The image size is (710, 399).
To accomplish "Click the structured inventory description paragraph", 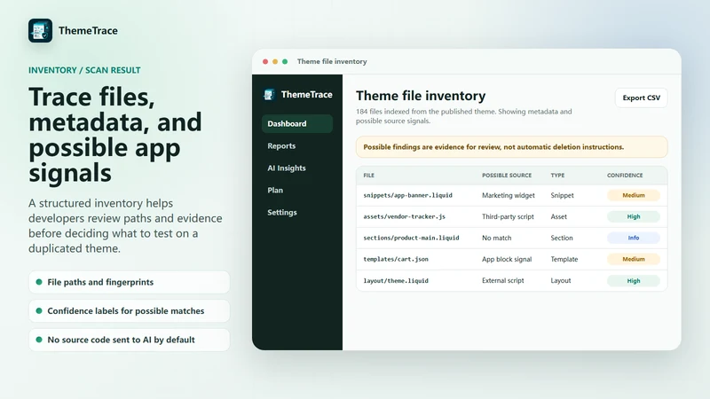I will click(125, 226).
